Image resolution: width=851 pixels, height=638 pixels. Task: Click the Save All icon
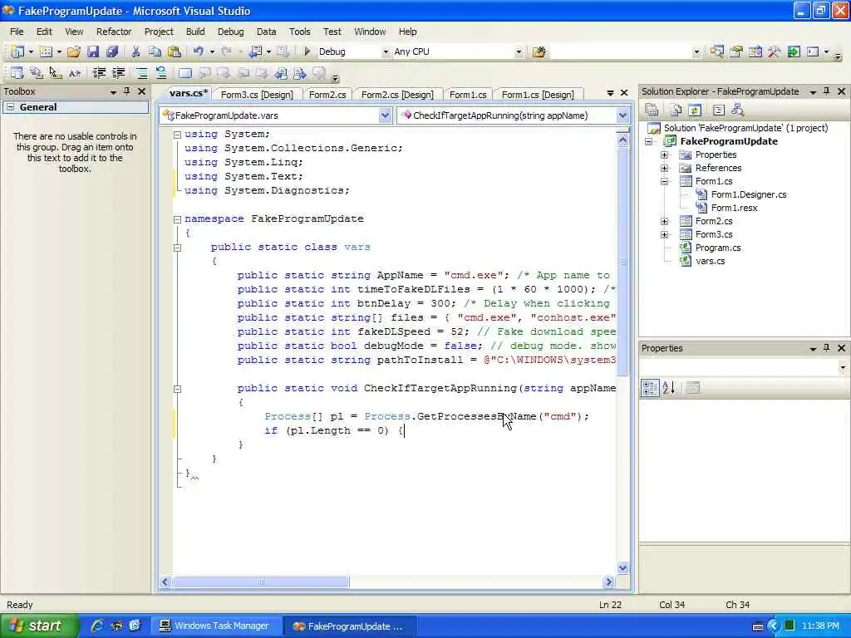tap(112, 52)
